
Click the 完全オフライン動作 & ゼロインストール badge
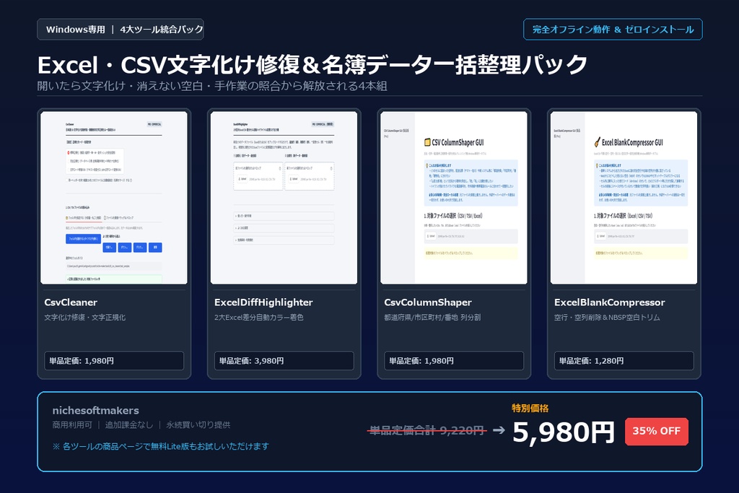[x=613, y=29]
